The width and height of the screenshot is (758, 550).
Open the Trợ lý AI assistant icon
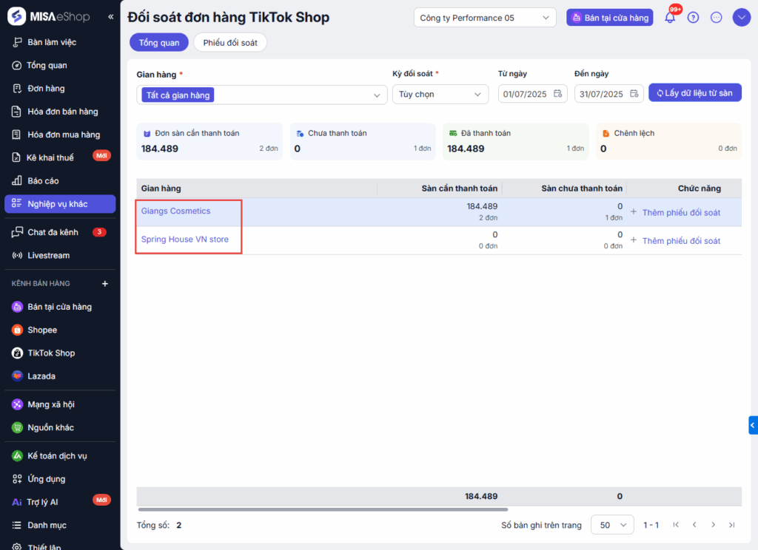pyautogui.click(x=17, y=502)
